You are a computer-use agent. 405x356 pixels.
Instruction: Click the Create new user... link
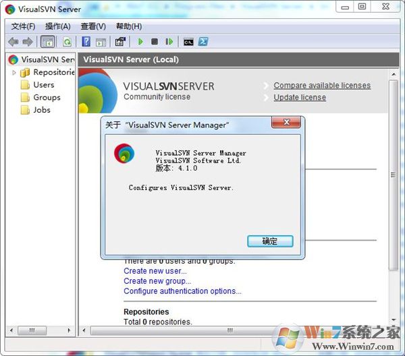[155, 271]
